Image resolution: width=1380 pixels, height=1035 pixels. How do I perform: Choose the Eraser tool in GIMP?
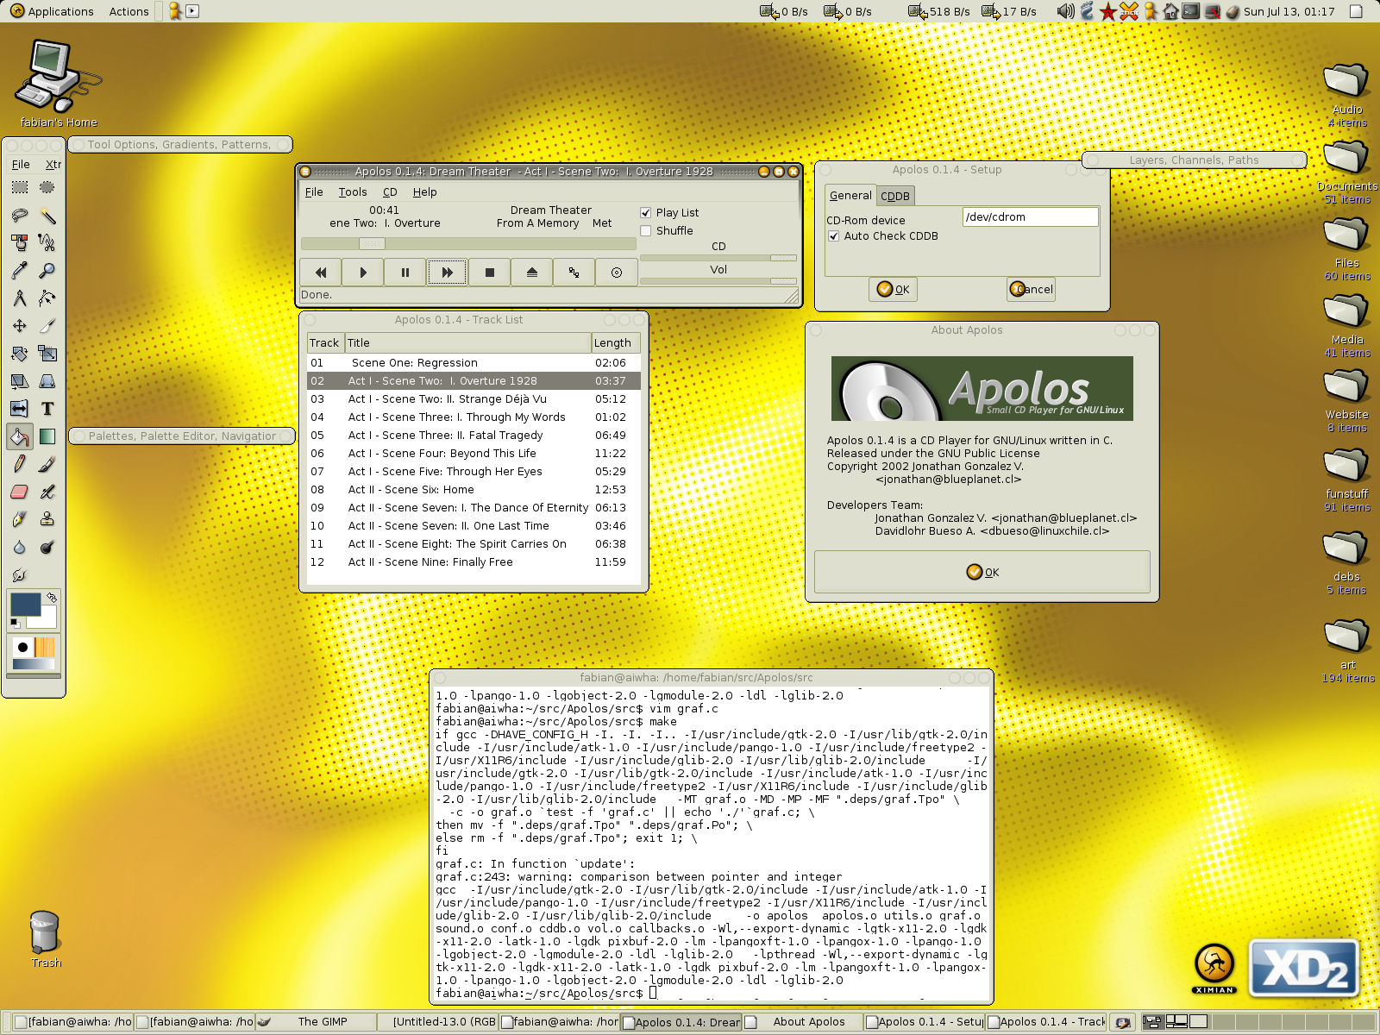(x=20, y=492)
